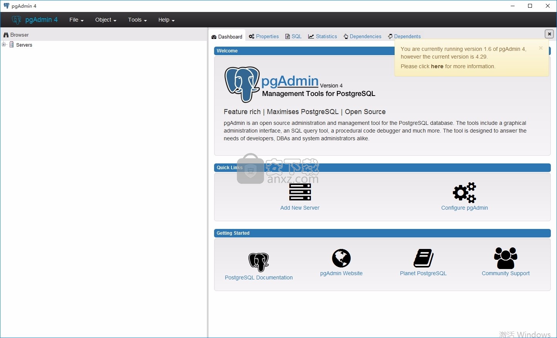
Task: Open the Planet PostgreSQL link
Action: pyautogui.click(x=423, y=273)
